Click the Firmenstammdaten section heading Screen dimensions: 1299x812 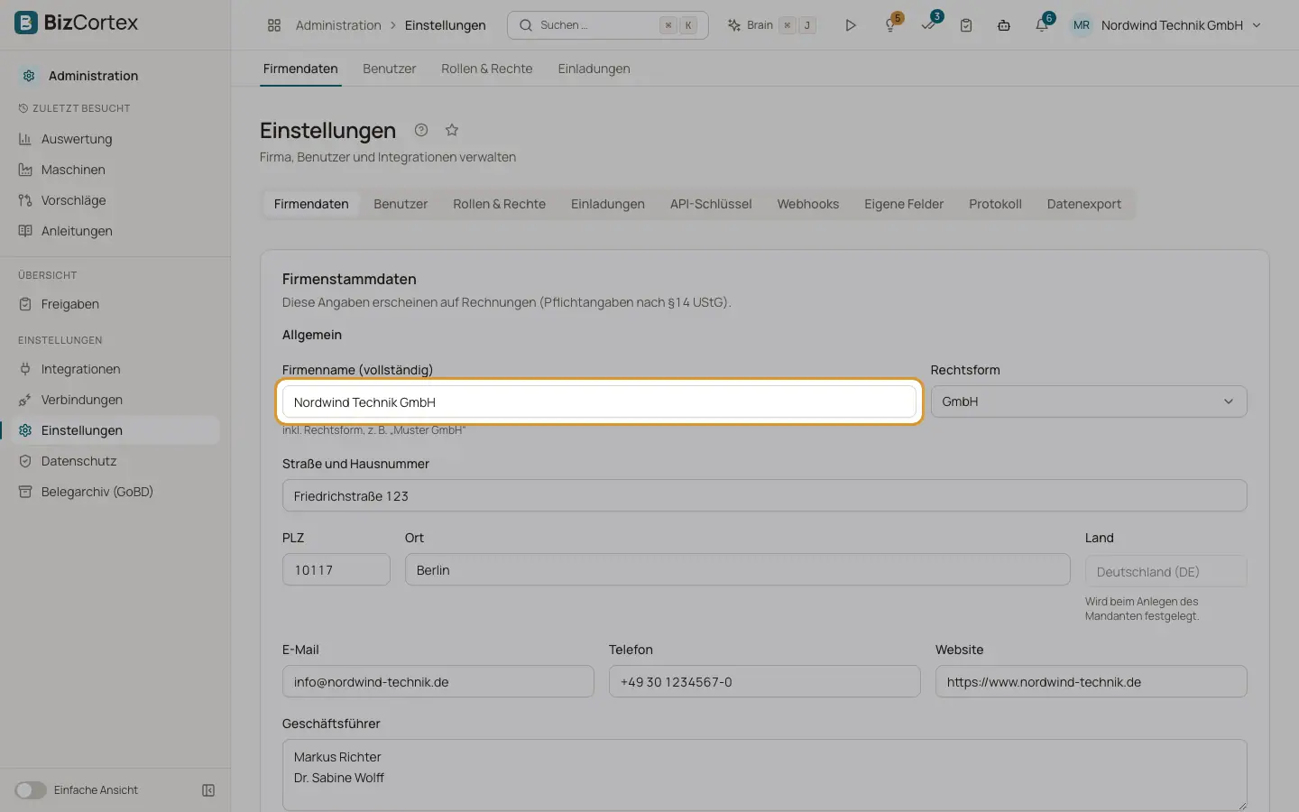349,279
